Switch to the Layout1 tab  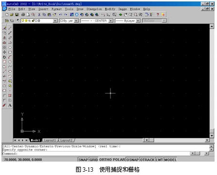point(50,140)
